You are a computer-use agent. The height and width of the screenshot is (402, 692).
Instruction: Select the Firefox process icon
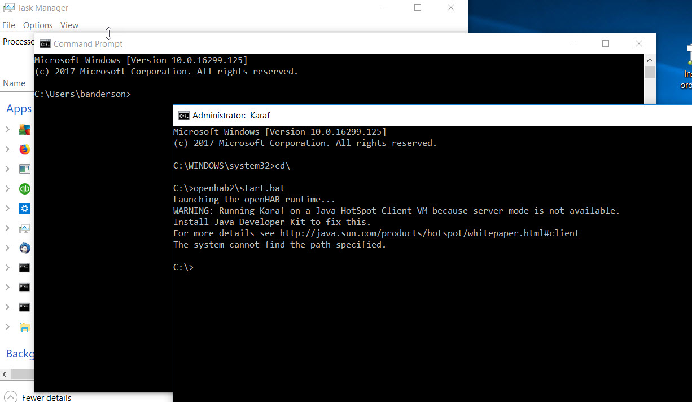(24, 149)
